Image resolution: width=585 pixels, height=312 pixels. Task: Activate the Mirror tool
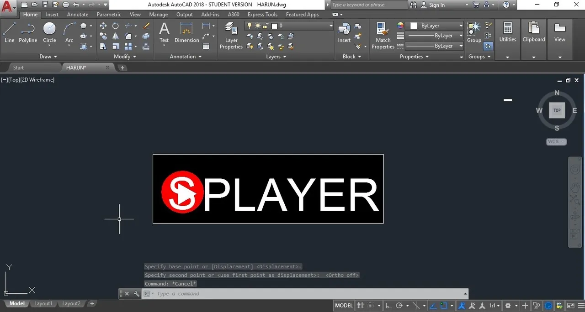tap(116, 36)
